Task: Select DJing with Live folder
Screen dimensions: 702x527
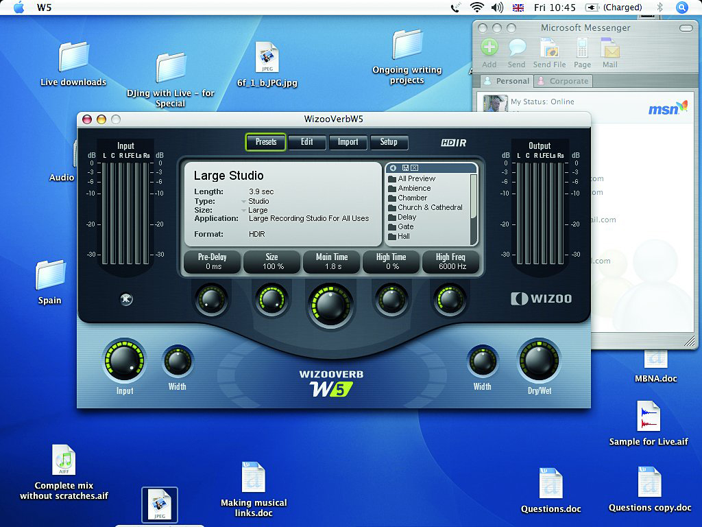Action: 171,80
